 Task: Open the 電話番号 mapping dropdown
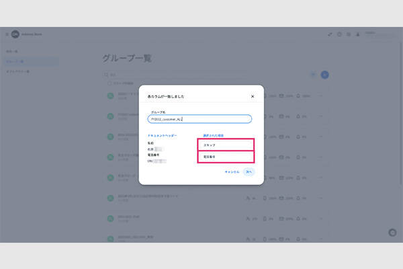click(x=226, y=157)
